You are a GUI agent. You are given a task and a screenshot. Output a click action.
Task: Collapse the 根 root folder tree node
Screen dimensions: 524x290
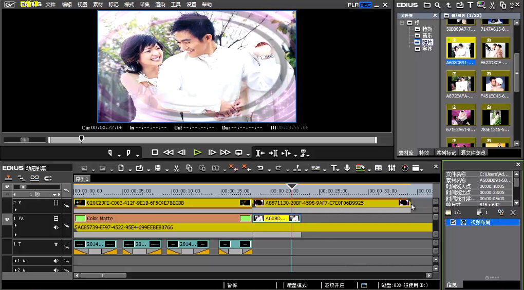point(402,23)
